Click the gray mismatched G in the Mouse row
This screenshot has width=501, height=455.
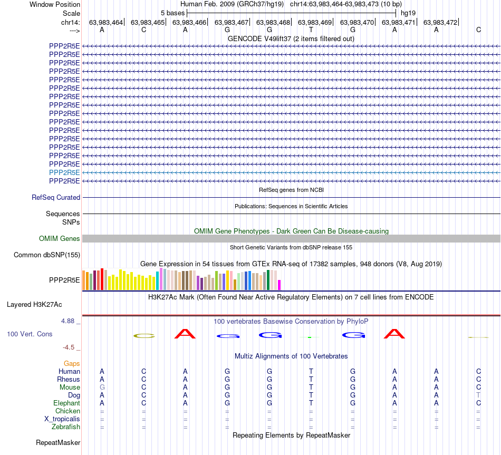(x=102, y=388)
